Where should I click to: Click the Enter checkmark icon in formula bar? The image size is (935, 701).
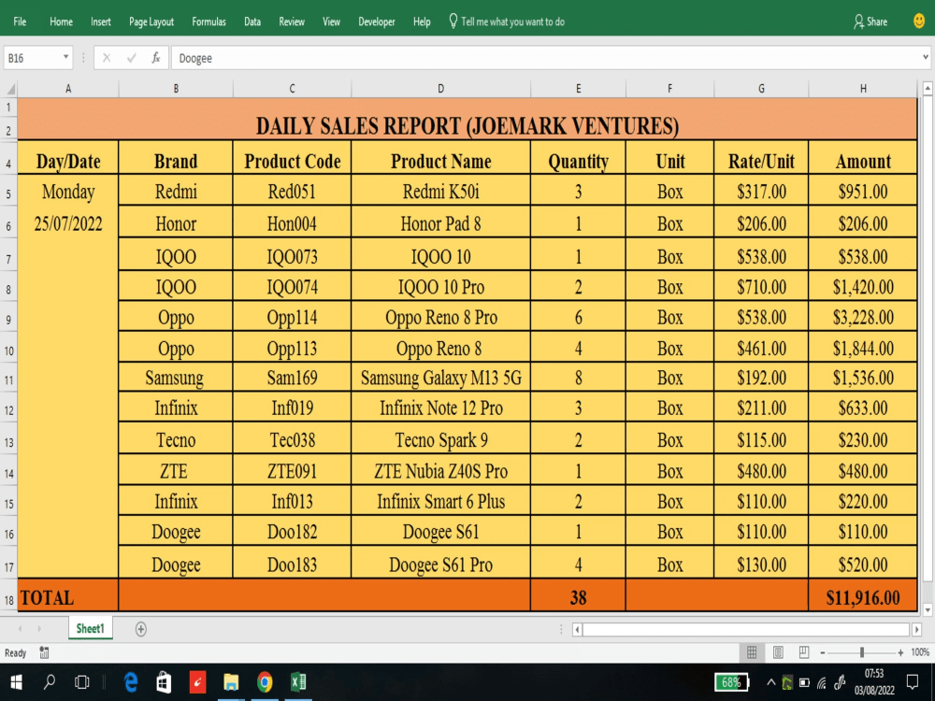tap(131, 58)
